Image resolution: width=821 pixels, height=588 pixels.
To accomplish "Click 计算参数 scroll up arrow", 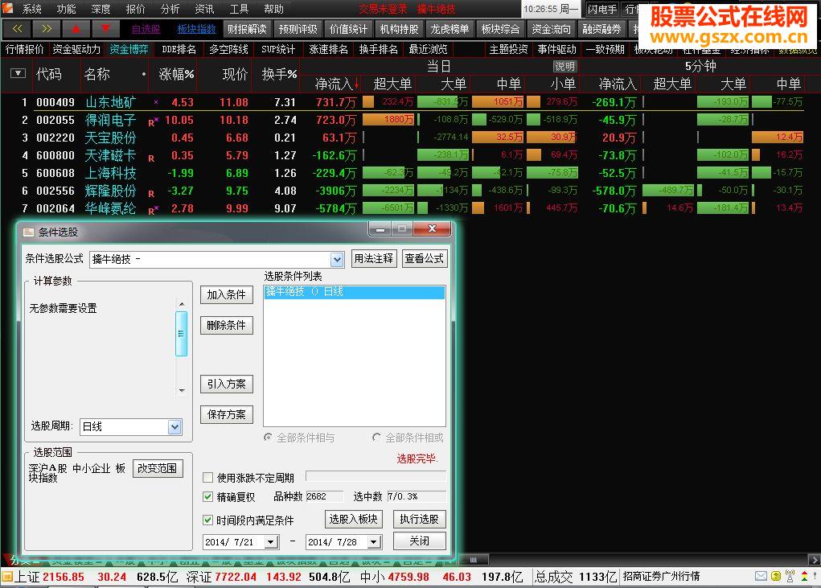I will (x=182, y=304).
